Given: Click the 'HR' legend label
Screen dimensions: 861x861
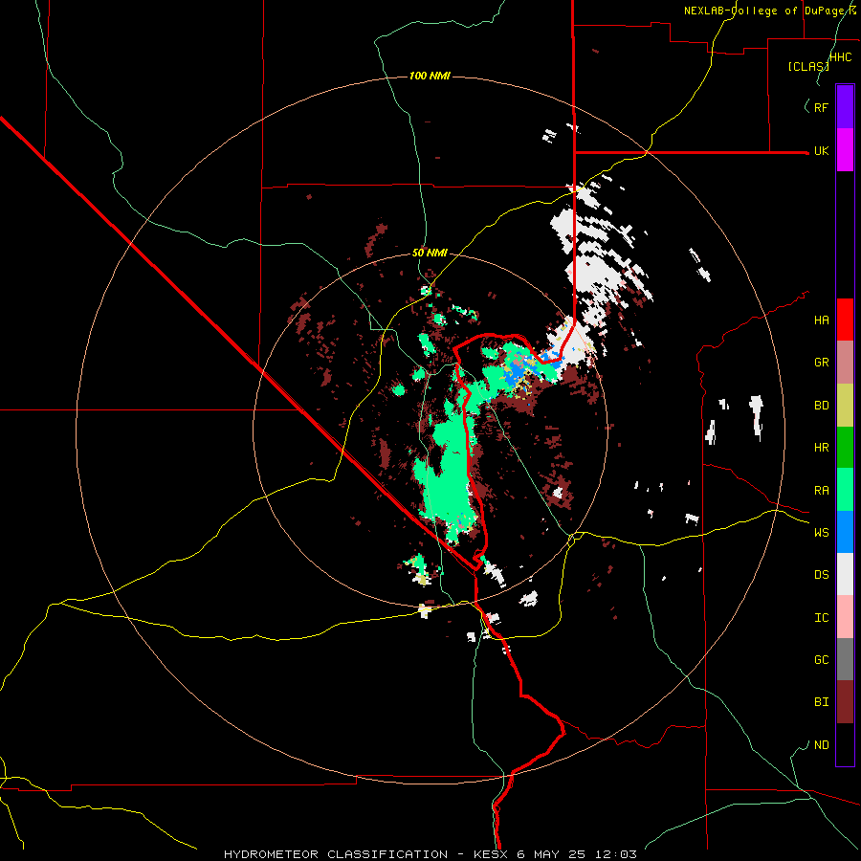Looking at the screenshot, I should coord(821,448).
